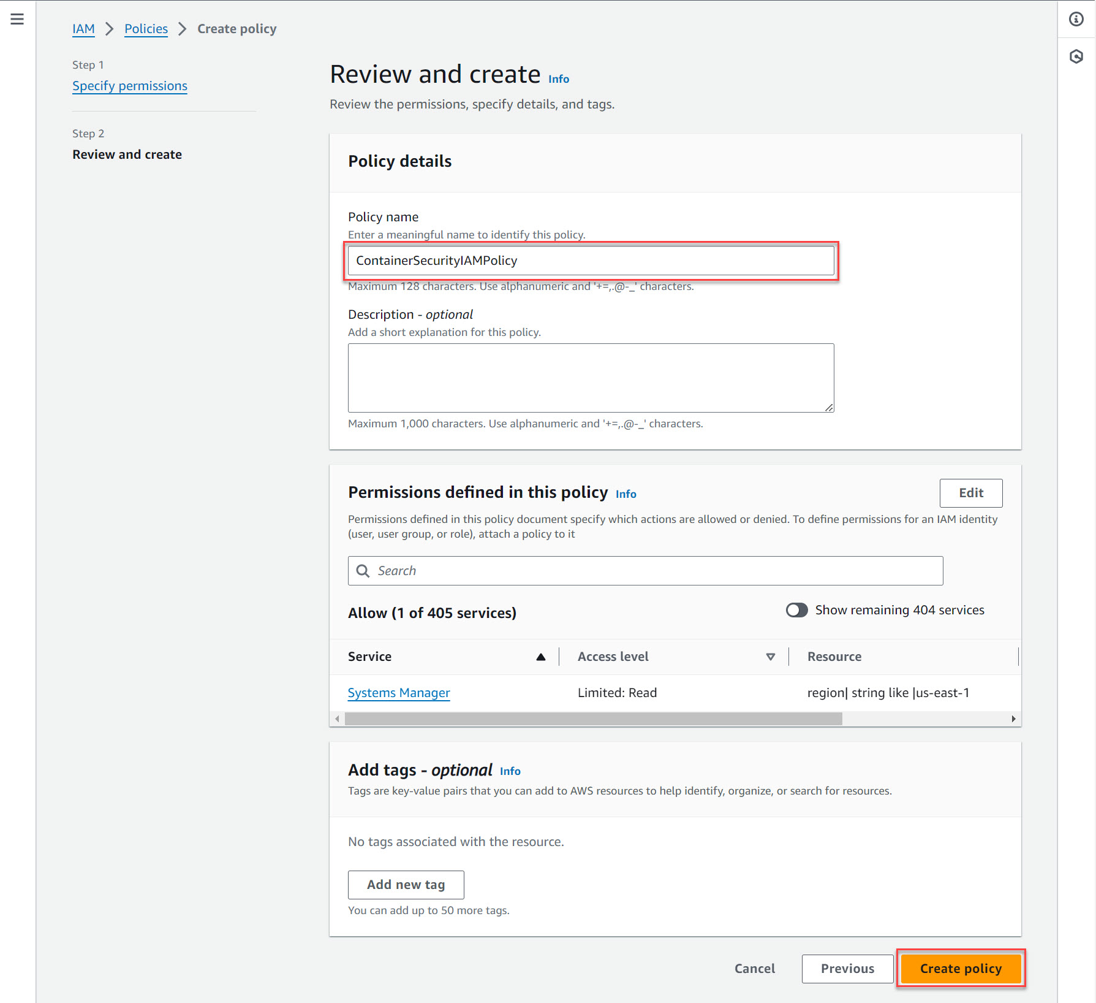This screenshot has width=1096, height=1003.
Task: Sort by Service column ascending arrow
Action: click(540, 657)
